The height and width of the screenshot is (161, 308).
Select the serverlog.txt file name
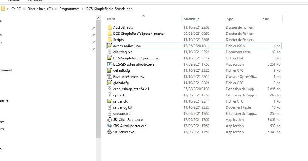[123, 107]
